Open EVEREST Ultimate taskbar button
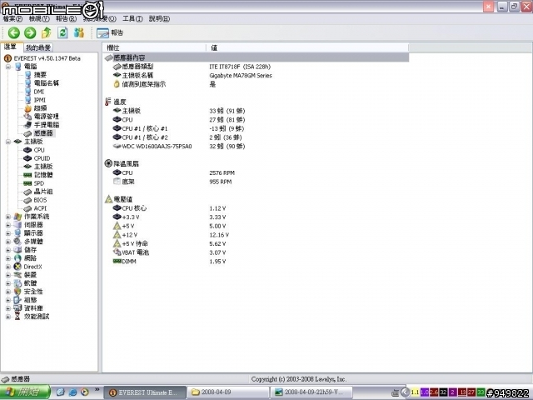Screen dimensions: 533x400 (145, 392)
